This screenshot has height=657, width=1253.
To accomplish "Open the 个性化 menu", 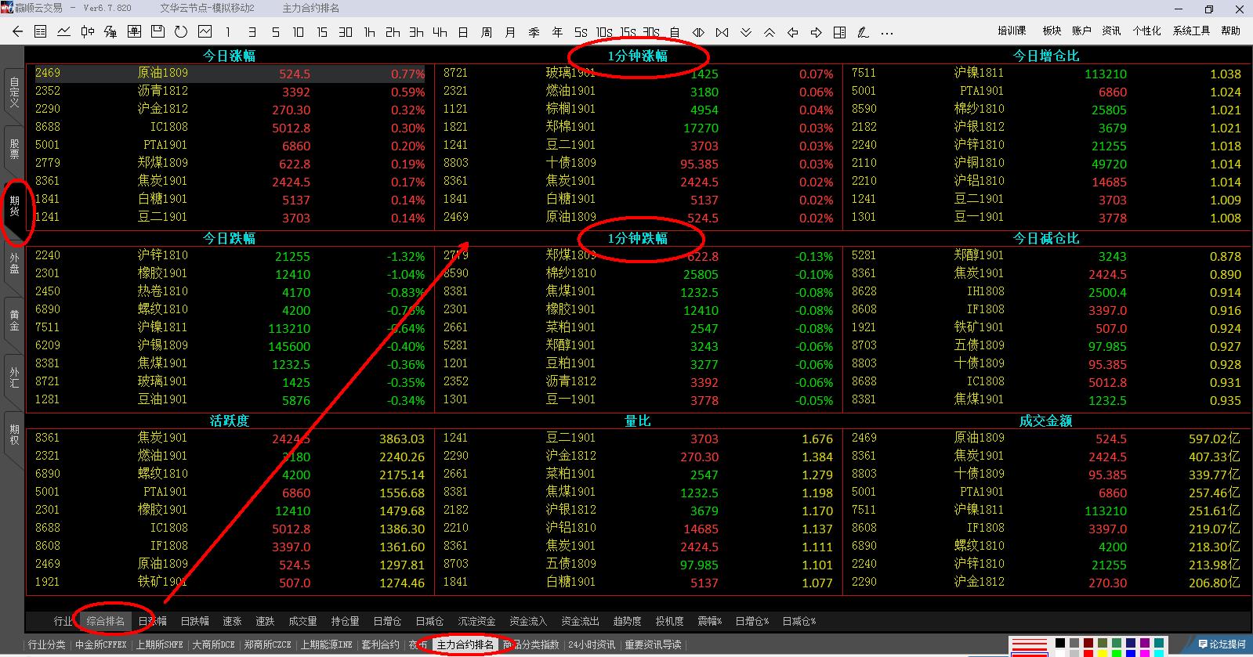I will (1146, 31).
